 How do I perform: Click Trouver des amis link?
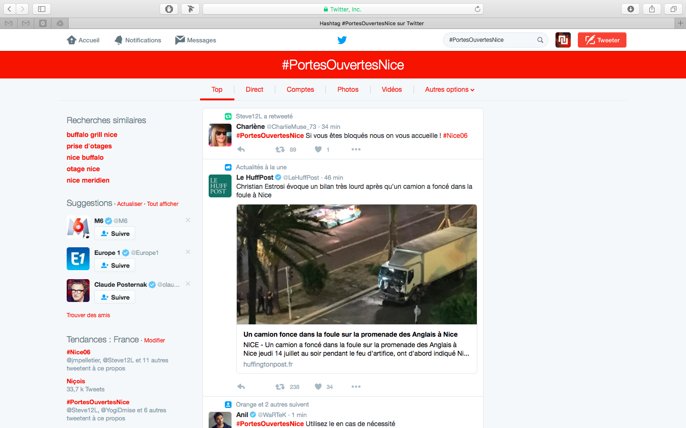click(88, 315)
